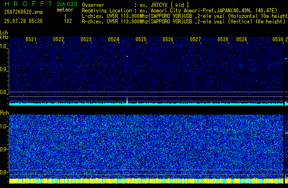Click the Lch channel label
Image resolution: width=288 pixels, height=188 pixels.
pos(4,33)
